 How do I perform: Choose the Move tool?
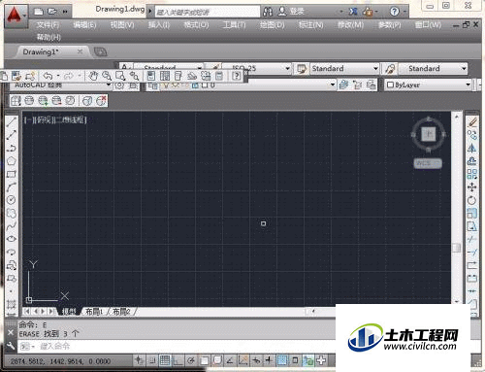pyautogui.click(x=472, y=187)
